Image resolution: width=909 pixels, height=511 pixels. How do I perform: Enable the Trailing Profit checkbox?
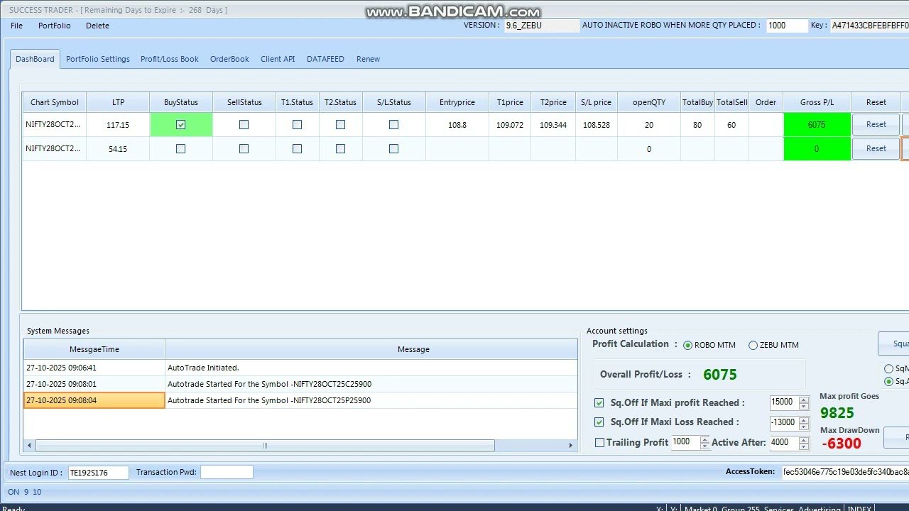click(x=600, y=443)
